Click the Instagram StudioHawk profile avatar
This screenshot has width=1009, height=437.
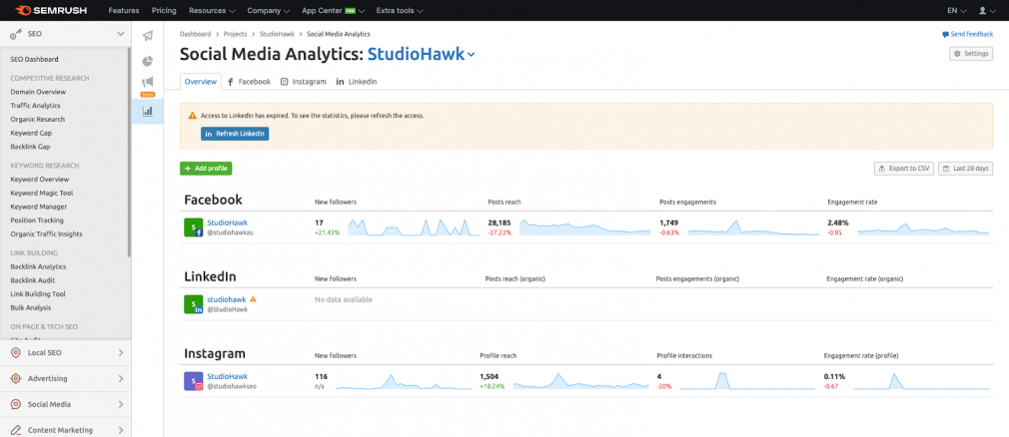click(x=194, y=381)
